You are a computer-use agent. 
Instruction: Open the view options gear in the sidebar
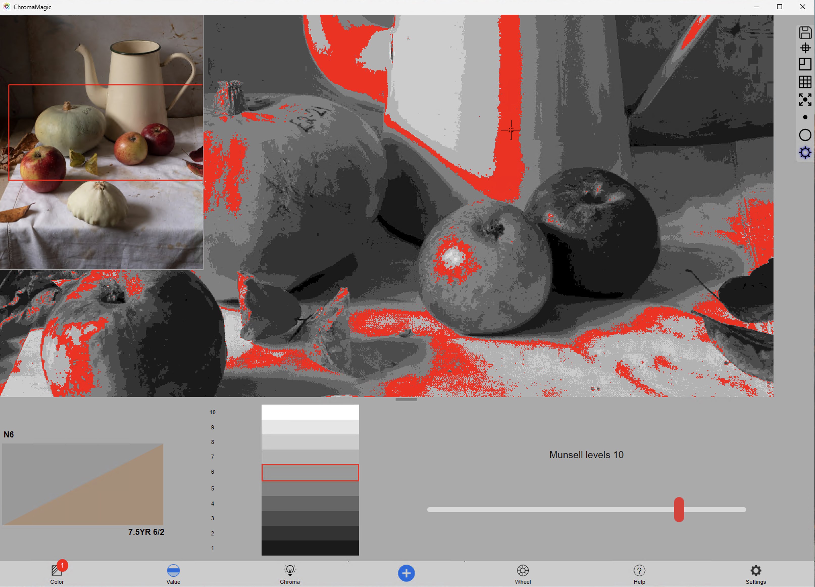(805, 152)
